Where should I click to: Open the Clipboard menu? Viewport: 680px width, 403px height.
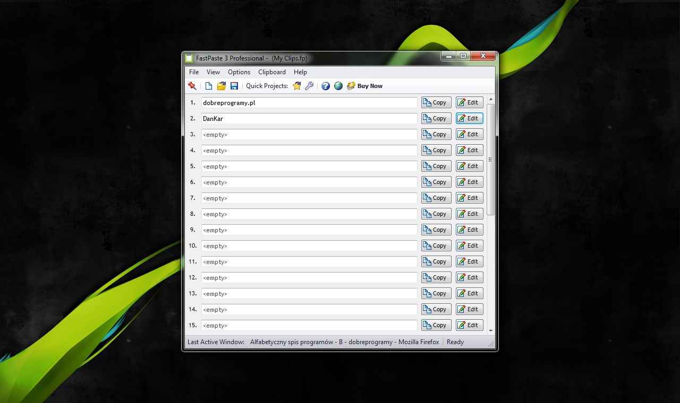click(271, 72)
